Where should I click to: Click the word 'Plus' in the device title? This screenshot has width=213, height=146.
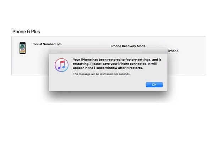point(35,32)
